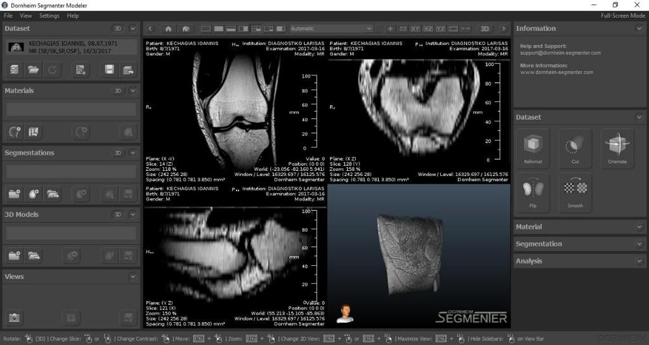The image size is (649, 345).
Task: Toggle the 3D view button in view bar
Action: tap(484, 28)
